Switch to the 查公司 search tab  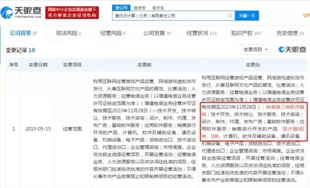coord(121,8)
